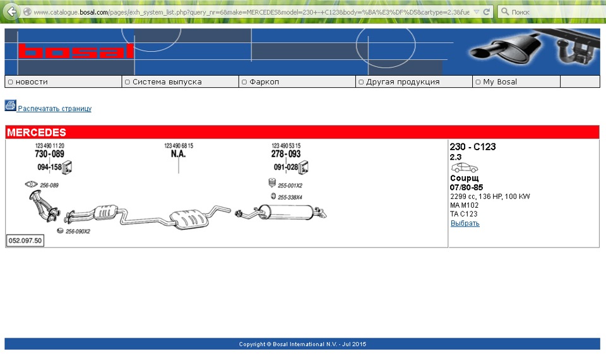This screenshot has width=606, height=356.
Task: Click the search magnifier icon
Action: tap(504, 11)
